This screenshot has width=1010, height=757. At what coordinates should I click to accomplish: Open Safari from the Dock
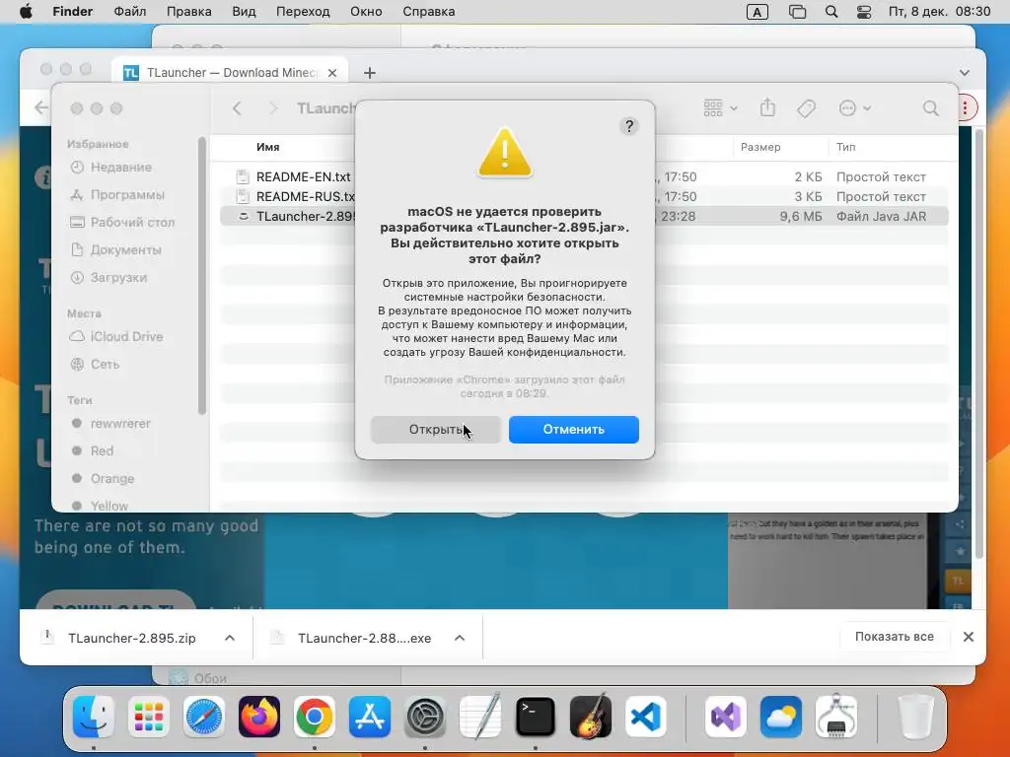coord(203,716)
